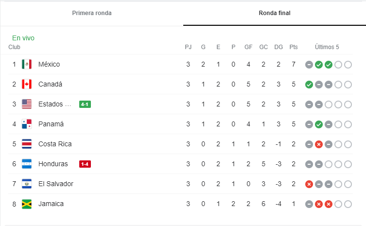The image size is (366, 226).
Task: Click the Estados Unidos flag icon
Action: (x=27, y=104)
